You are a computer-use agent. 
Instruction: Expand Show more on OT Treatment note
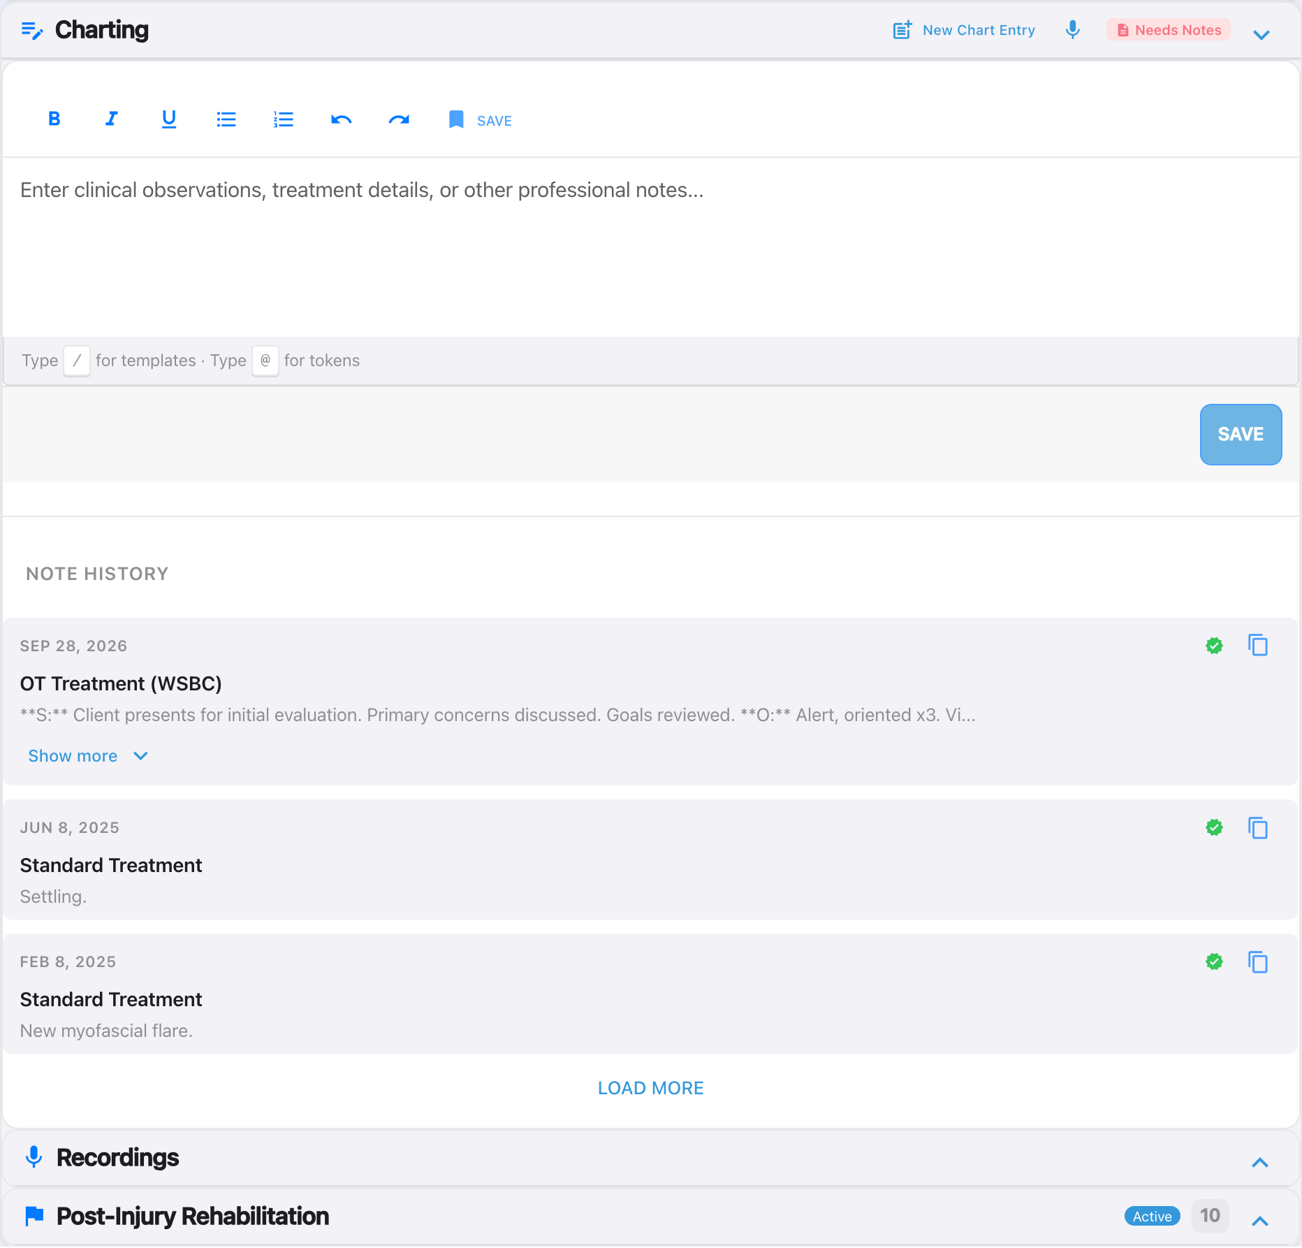87,756
